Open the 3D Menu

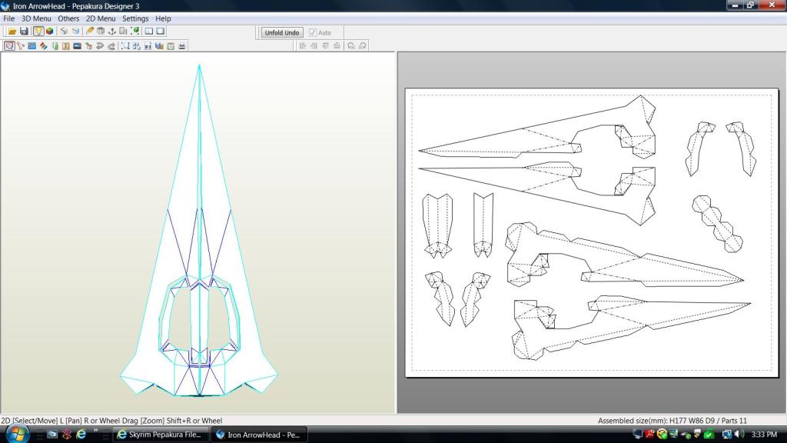36,18
